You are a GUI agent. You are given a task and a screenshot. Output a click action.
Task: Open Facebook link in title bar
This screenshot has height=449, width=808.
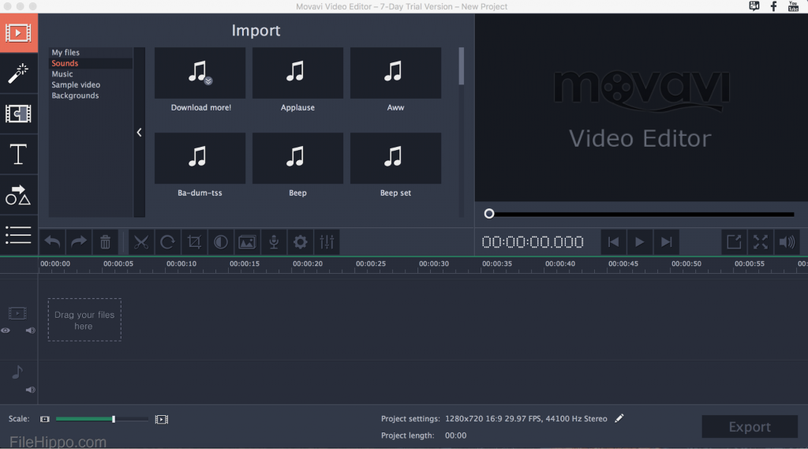point(773,6)
